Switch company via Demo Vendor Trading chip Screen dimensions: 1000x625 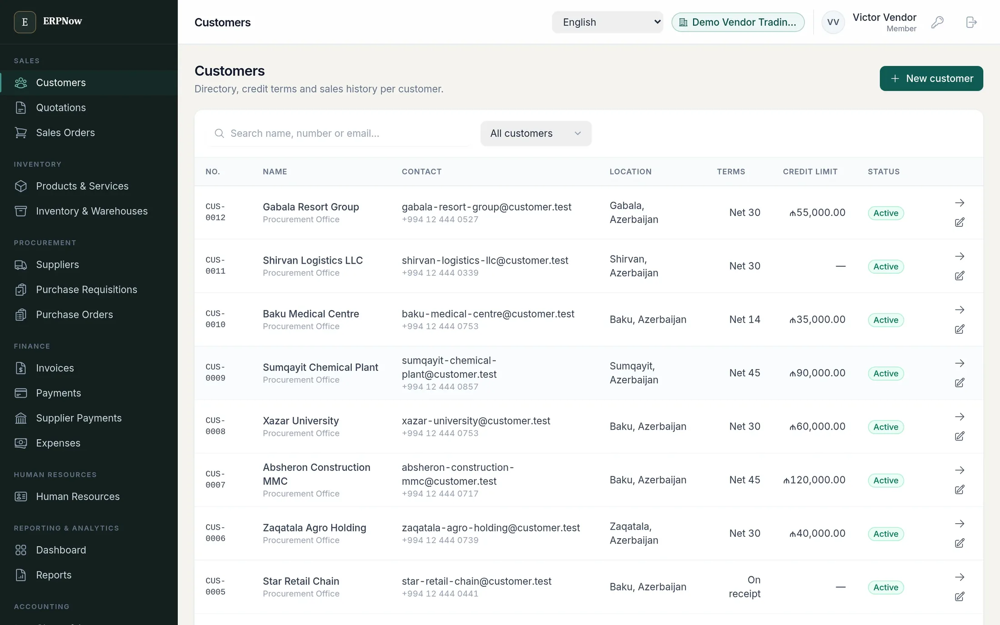coord(738,22)
